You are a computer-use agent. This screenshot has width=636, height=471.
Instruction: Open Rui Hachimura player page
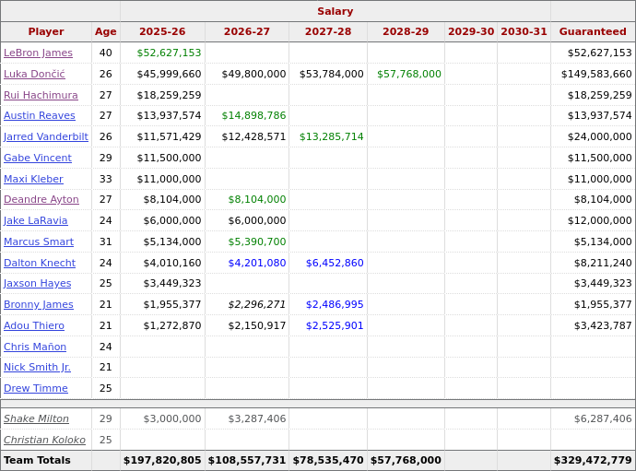(41, 95)
